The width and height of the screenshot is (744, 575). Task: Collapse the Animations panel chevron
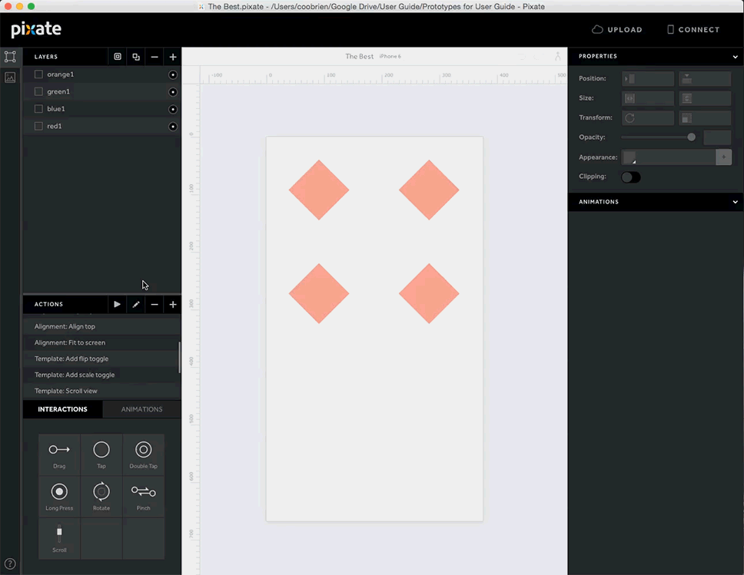click(x=735, y=203)
